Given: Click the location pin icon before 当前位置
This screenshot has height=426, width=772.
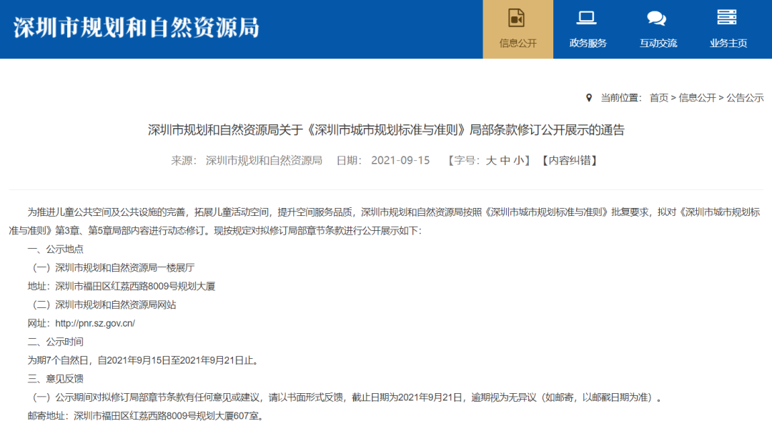Looking at the screenshot, I should pos(589,98).
